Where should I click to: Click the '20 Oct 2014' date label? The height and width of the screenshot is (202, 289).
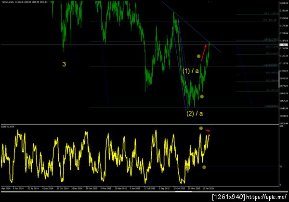[x=63, y=189]
